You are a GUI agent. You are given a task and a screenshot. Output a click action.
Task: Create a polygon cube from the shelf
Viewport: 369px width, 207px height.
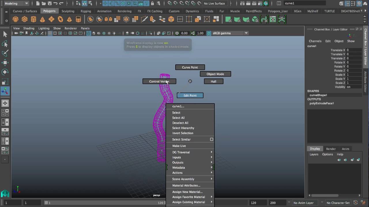point(25,19)
